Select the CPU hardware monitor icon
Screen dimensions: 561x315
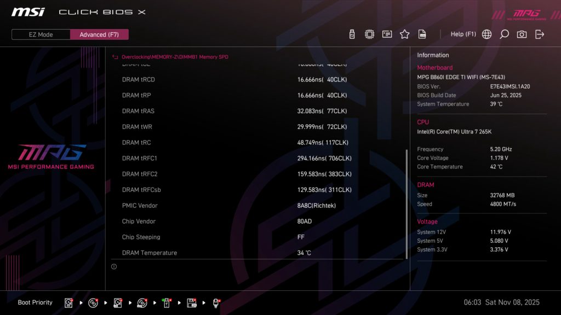369,33
